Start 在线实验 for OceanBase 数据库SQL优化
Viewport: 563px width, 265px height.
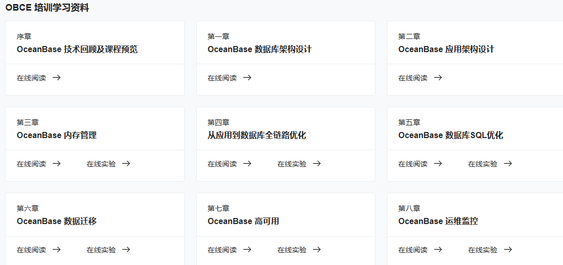pyautogui.click(x=482, y=164)
